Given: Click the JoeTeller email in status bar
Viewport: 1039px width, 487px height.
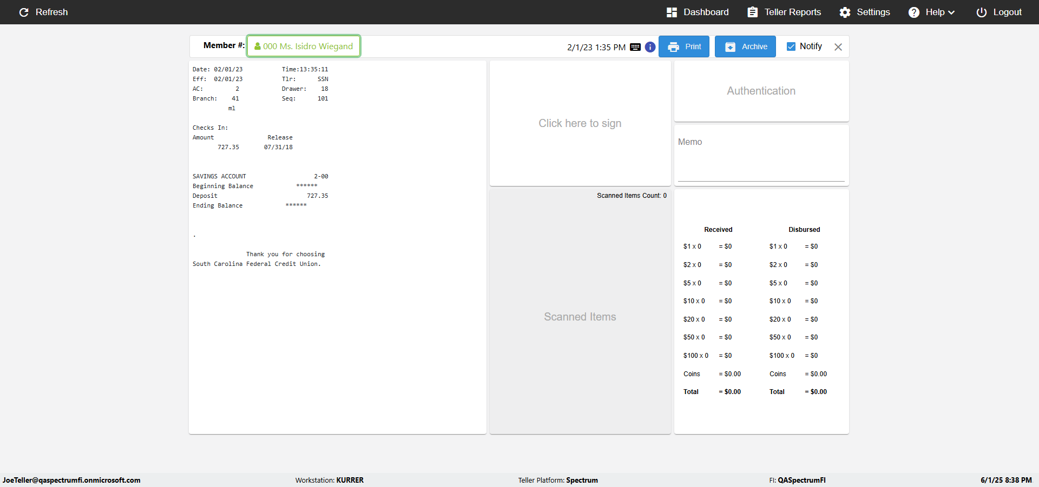Looking at the screenshot, I should pyautogui.click(x=71, y=480).
